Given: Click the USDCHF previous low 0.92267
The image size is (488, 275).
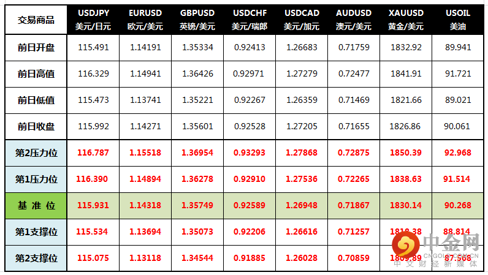Looking at the screenshot, I should coord(250,100).
